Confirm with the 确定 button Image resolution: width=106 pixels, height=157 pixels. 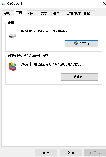coord(46,153)
